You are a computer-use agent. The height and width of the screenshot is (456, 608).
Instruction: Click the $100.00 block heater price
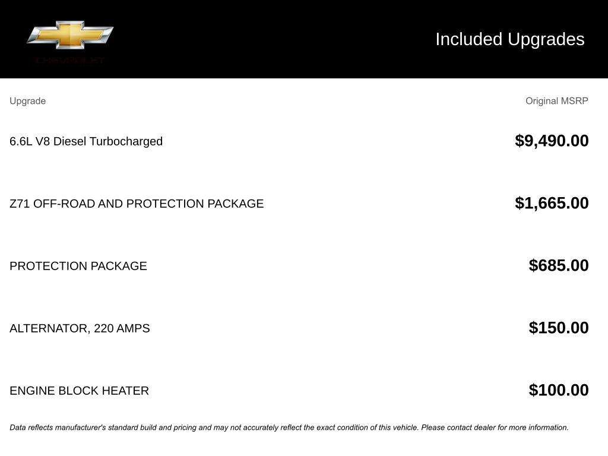(x=559, y=390)
